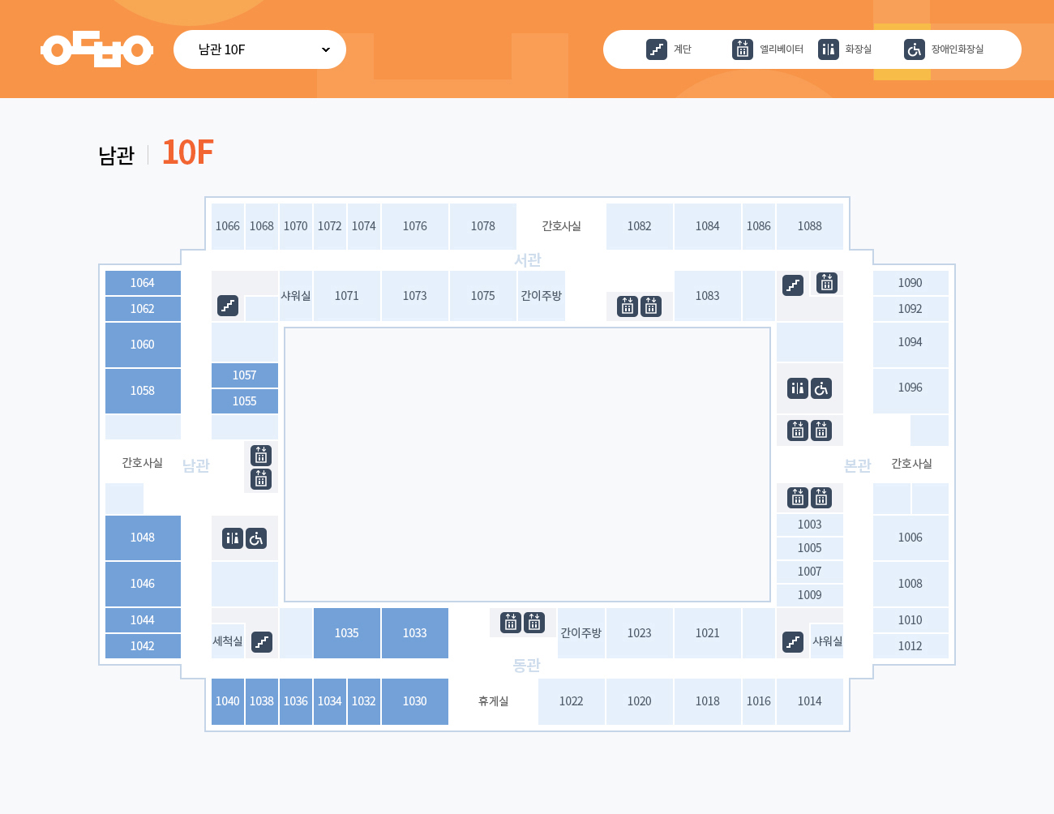Select room 1078 on the map
The width and height of the screenshot is (1054, 814).
[483, 226]
